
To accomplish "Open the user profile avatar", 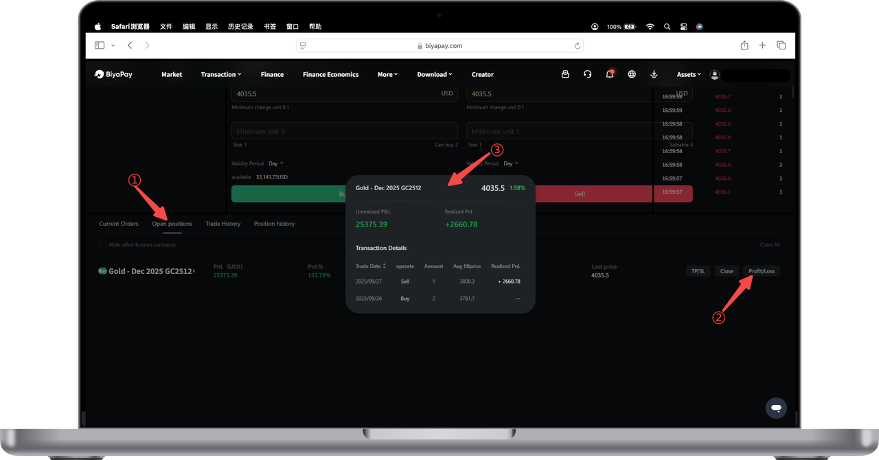I will (x=714, y=74).
